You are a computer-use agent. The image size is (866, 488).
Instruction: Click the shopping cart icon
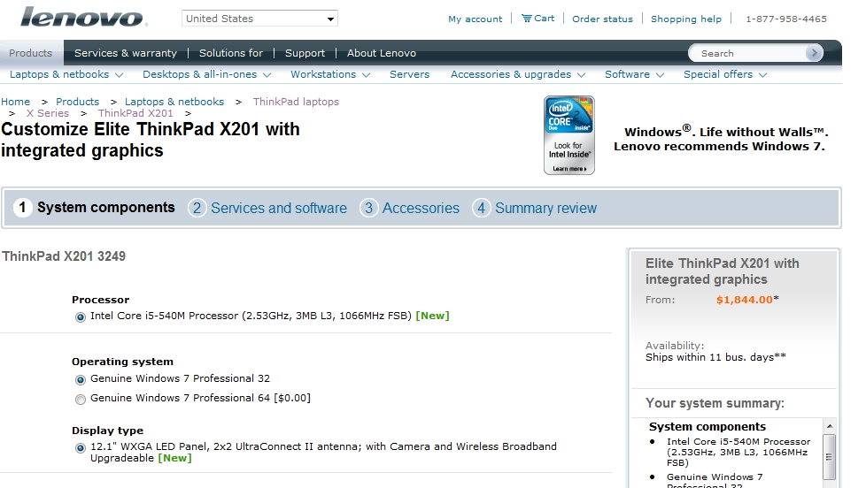526,19
